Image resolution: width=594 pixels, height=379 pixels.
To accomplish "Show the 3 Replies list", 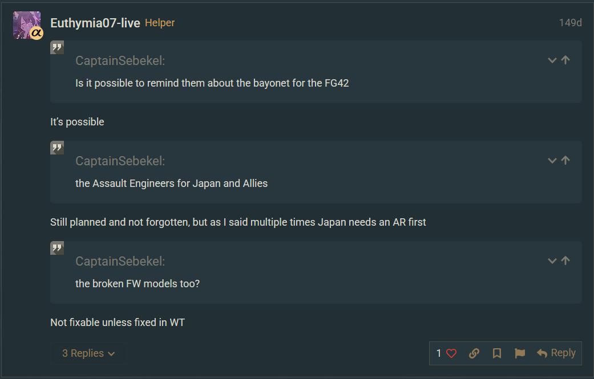I will point(88,353).
